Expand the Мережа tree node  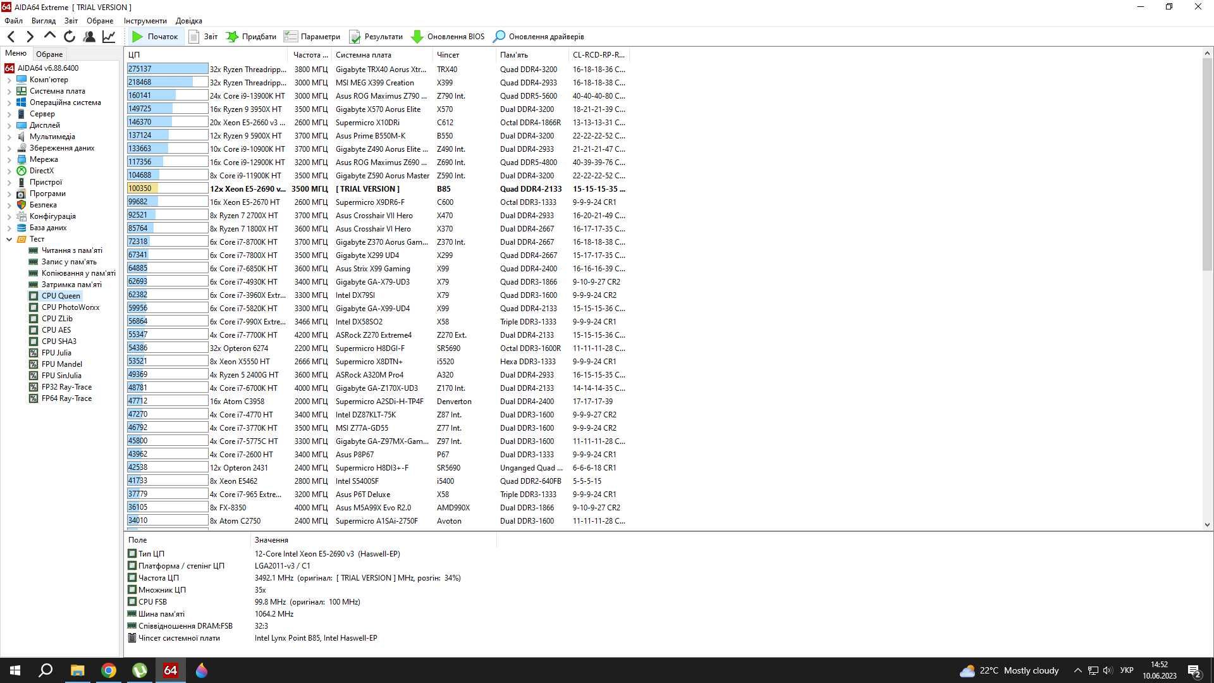click(x=9, y=159)
